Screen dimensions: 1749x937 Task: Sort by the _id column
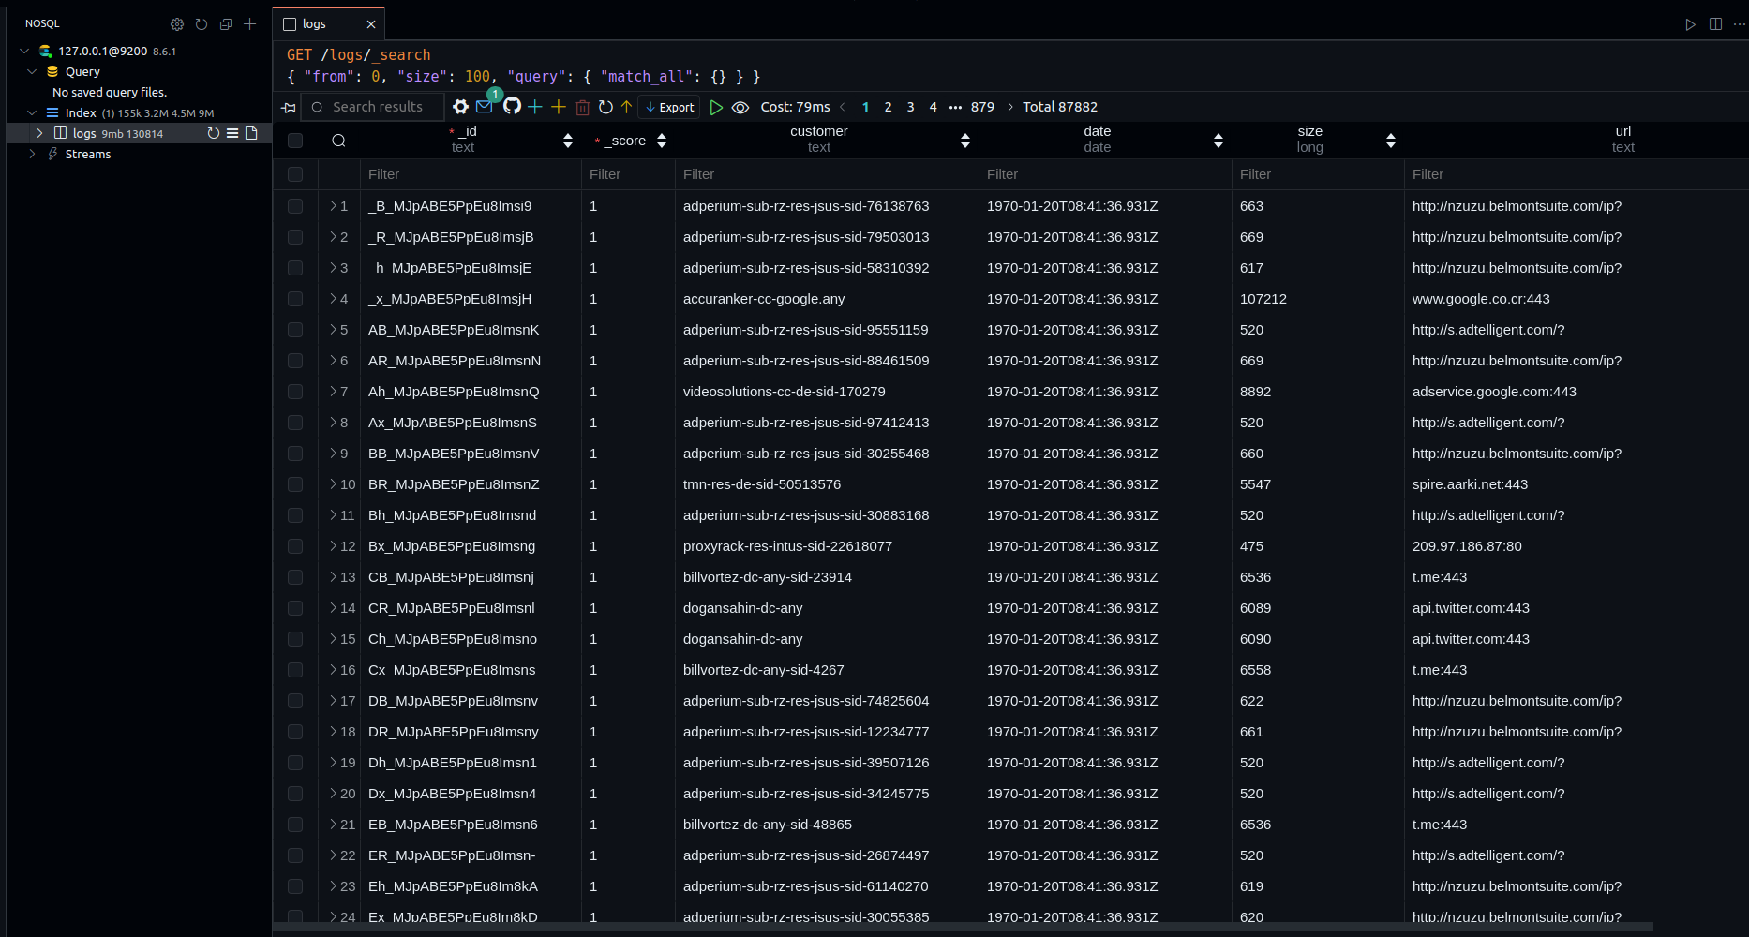click(x=568, y=141)
